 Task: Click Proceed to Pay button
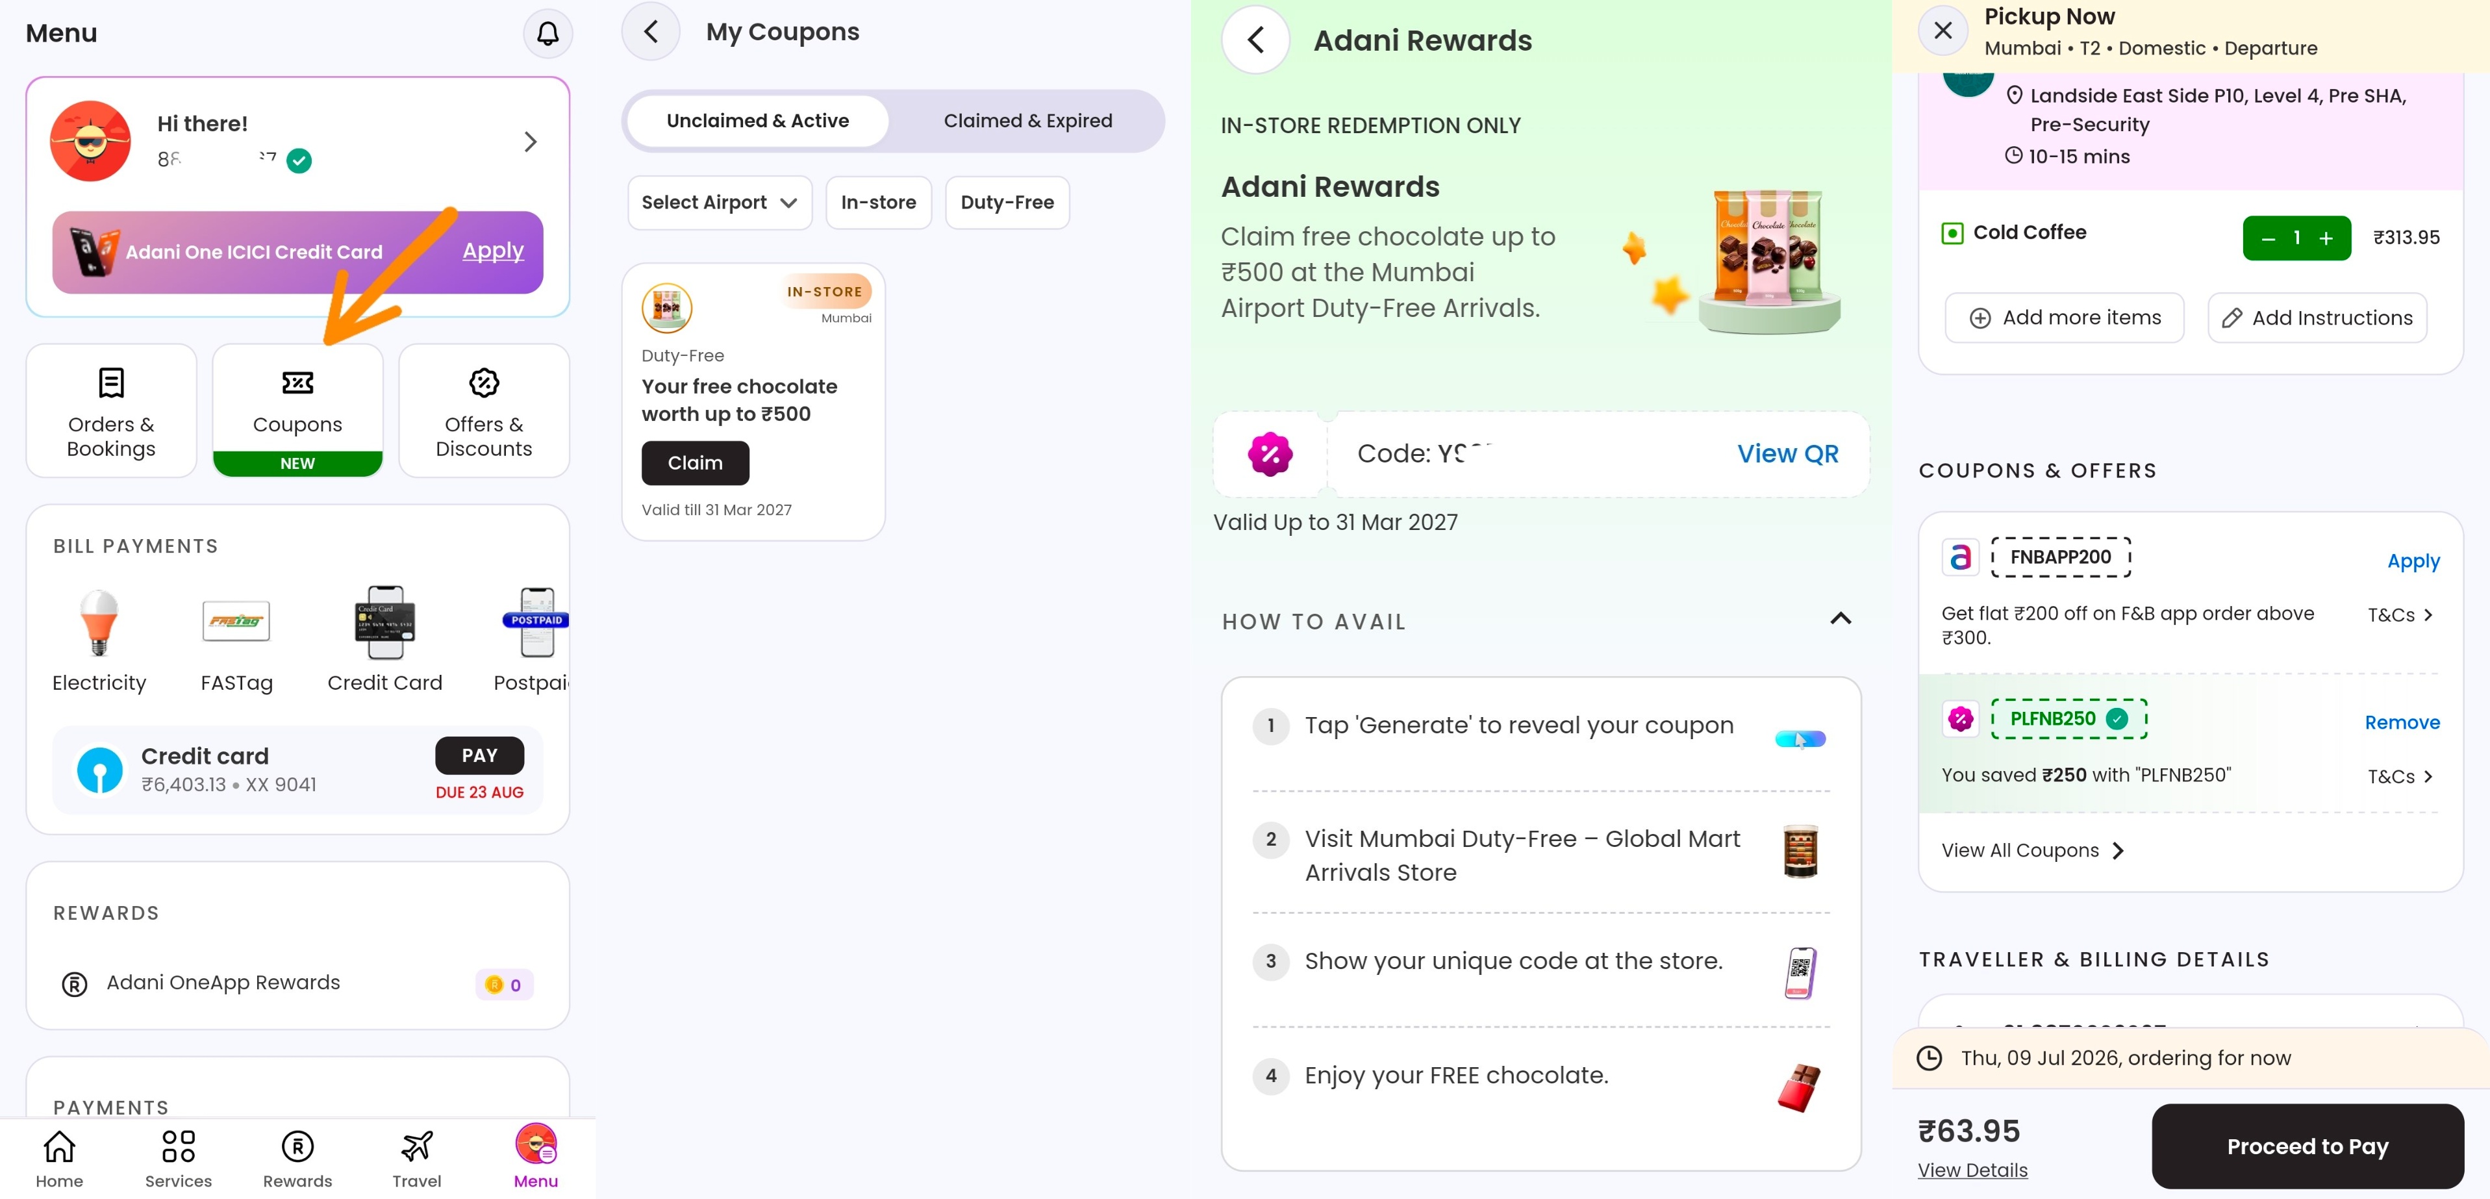coord(2306,1146)
